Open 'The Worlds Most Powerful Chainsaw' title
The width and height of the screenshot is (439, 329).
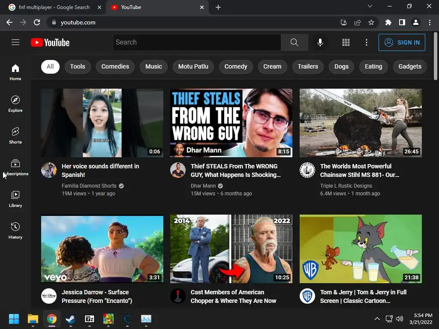[360, 170]
